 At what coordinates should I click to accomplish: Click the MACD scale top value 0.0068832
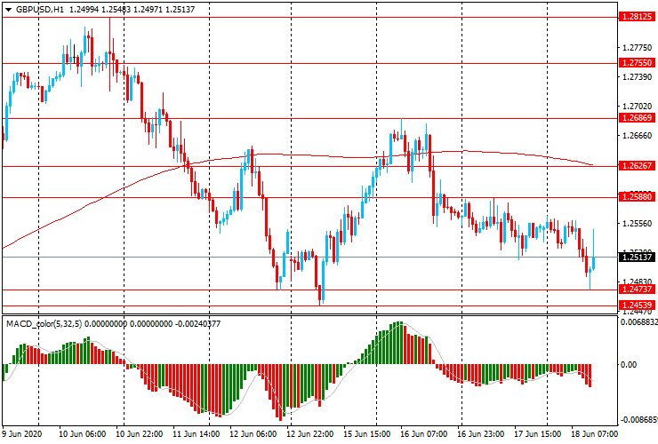(x=639, y=322)
